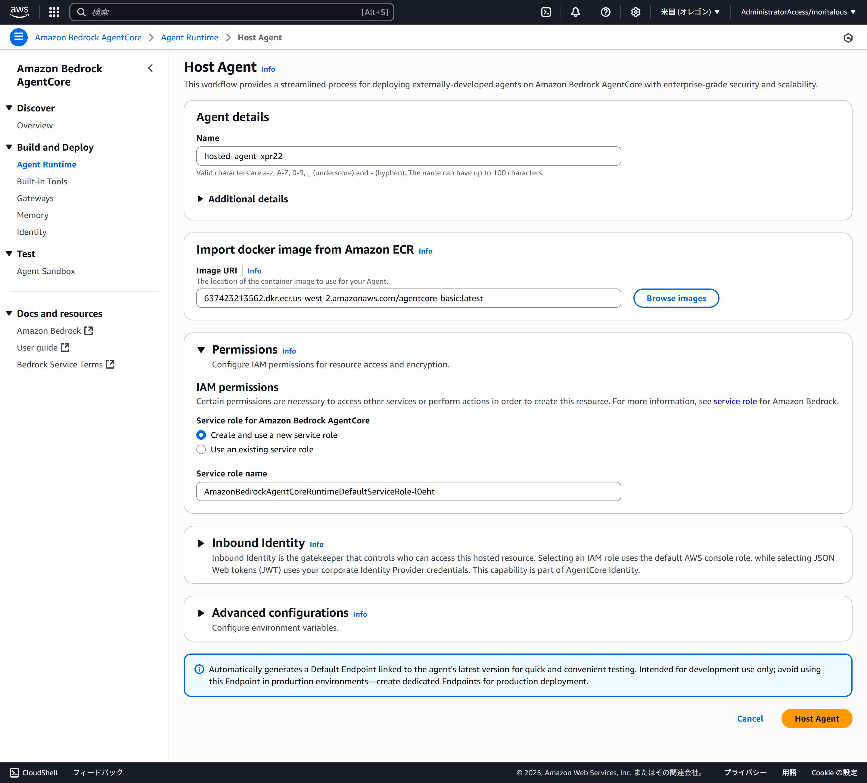Click the external link icon beside User guide
Viewport: 867px width, 783px height.
coord(65,347)
